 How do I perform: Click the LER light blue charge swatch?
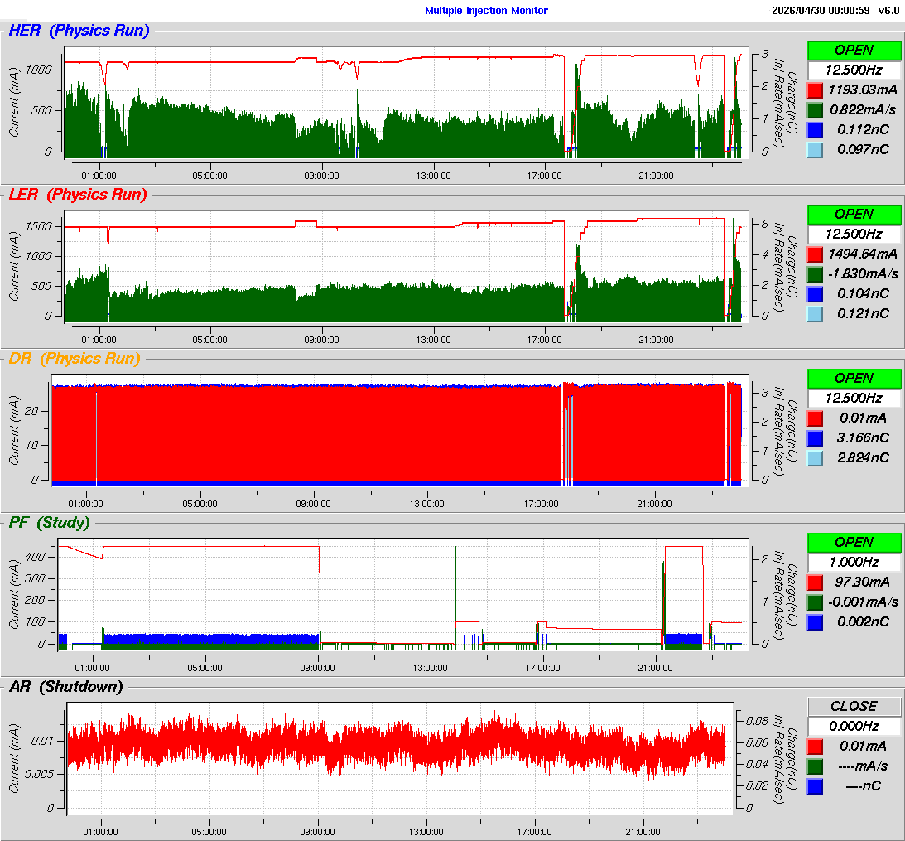(815, 314)
